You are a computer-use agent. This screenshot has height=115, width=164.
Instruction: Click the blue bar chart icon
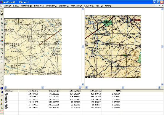point(2,92)
